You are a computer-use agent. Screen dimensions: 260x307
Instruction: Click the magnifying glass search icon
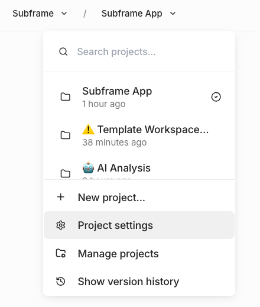click(x=63, y=52)
